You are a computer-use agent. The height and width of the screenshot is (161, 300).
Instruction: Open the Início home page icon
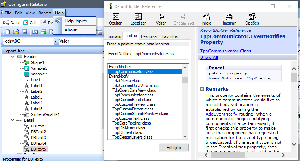[x=206, y=19]
